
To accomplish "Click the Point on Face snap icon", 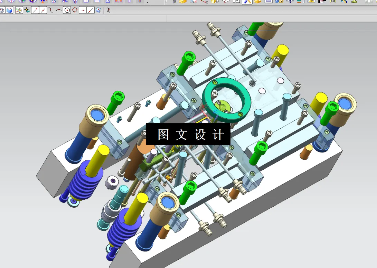I will point(98,10).
